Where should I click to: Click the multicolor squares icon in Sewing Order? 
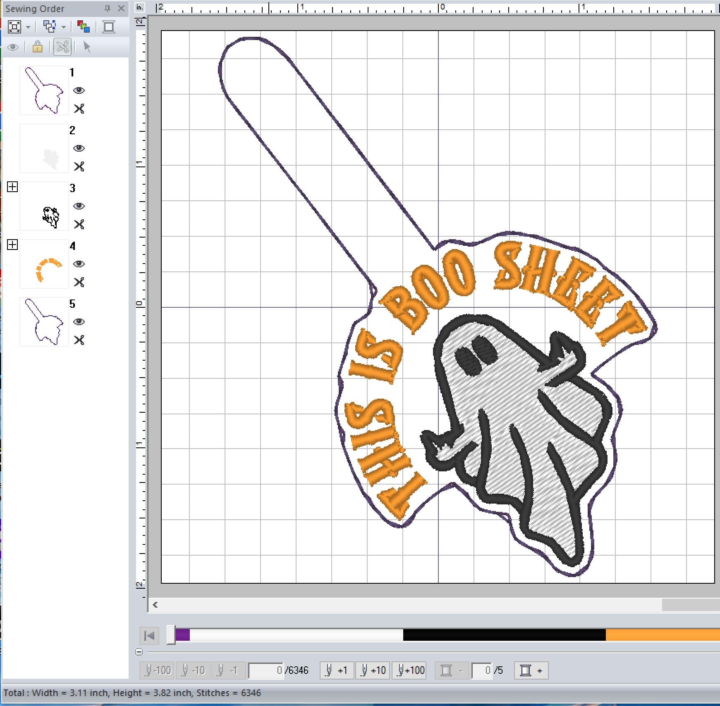(x=84, y=27)
